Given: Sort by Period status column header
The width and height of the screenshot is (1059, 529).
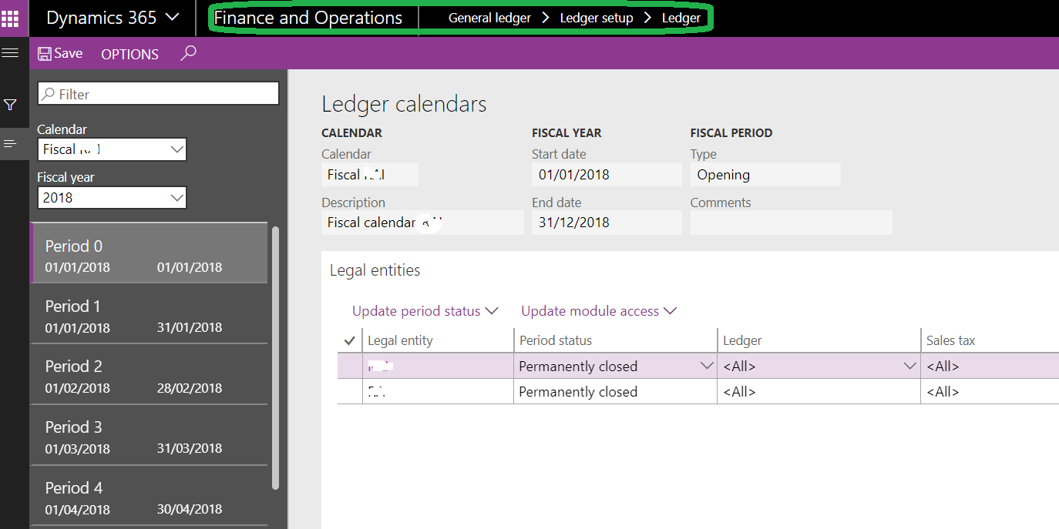Looking at the screenshot, I should pos(615,340).
